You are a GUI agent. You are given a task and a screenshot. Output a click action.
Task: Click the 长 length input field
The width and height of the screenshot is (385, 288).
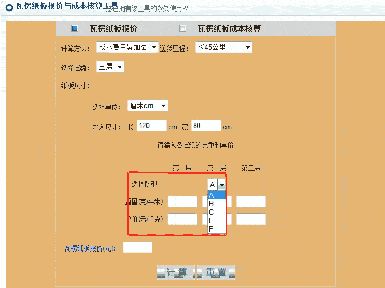point(152,126)
